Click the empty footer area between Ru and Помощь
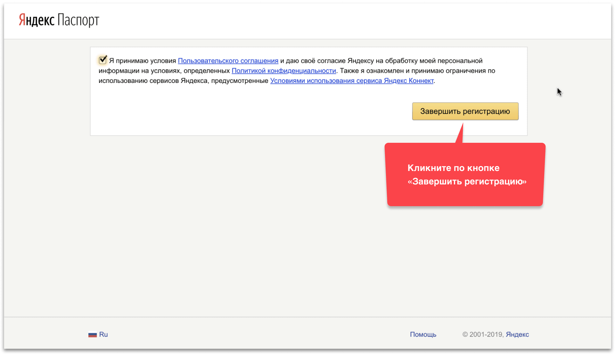 [x=256, y=335]
